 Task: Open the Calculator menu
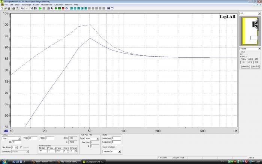pos(58,4)
